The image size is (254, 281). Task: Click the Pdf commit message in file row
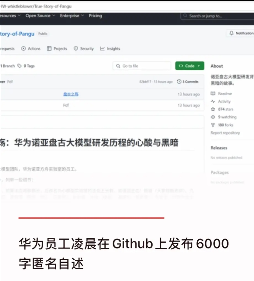pyautogui.click(x=66, y=105)
